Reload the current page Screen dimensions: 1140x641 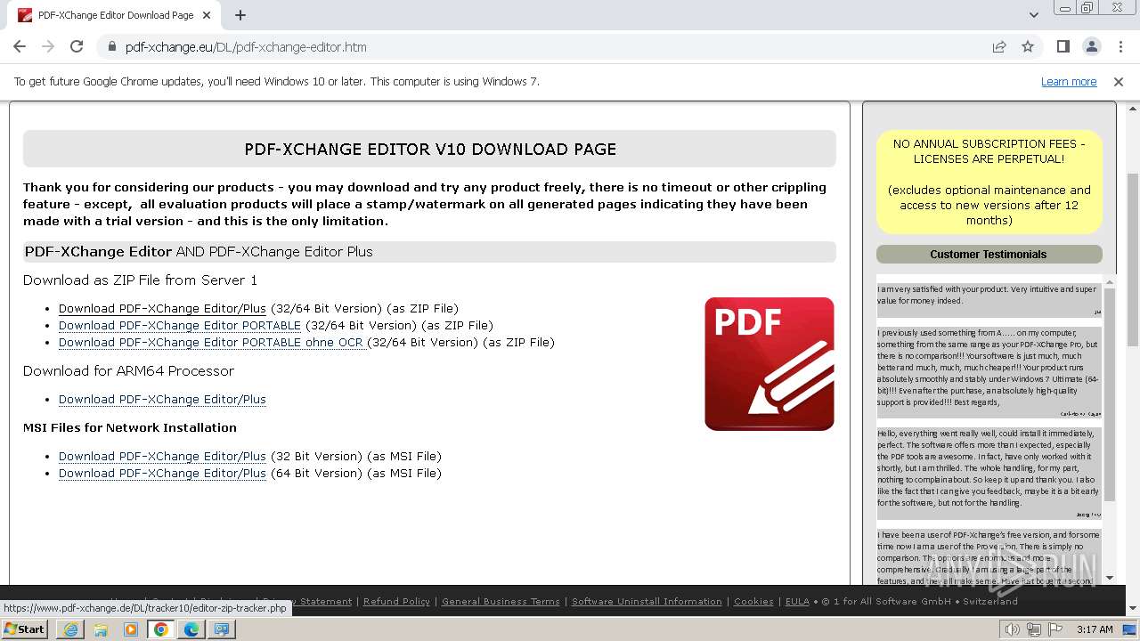tap(77, 46)
